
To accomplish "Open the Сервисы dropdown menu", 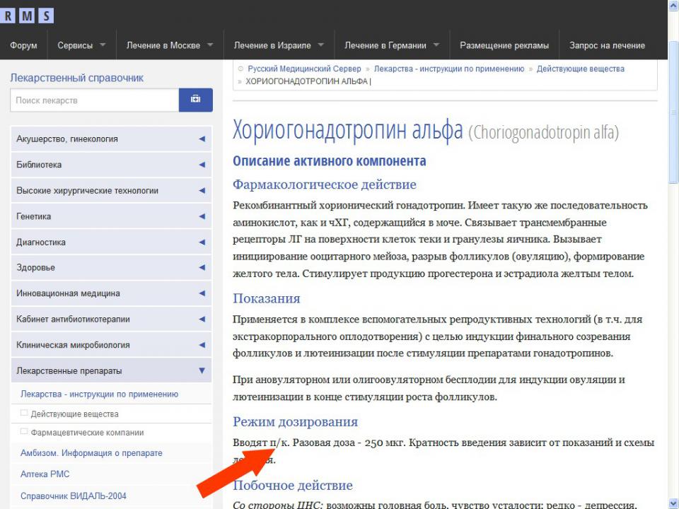I will pyautogui.click(x=81, y=45).
